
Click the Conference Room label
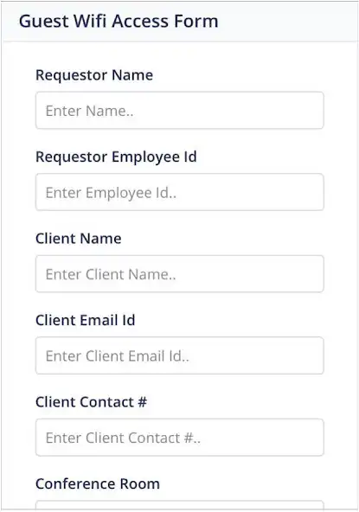coord(98,483)
